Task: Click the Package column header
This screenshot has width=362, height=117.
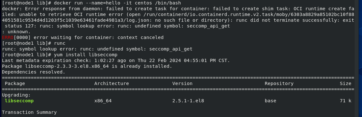Action: [15, 83]
